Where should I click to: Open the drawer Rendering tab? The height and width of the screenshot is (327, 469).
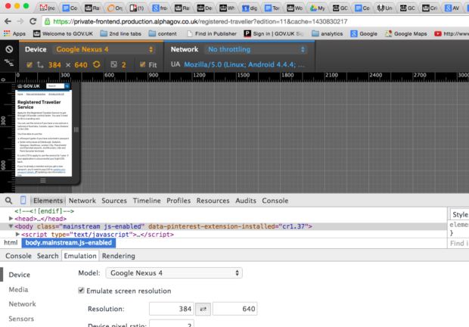(119, 256)
